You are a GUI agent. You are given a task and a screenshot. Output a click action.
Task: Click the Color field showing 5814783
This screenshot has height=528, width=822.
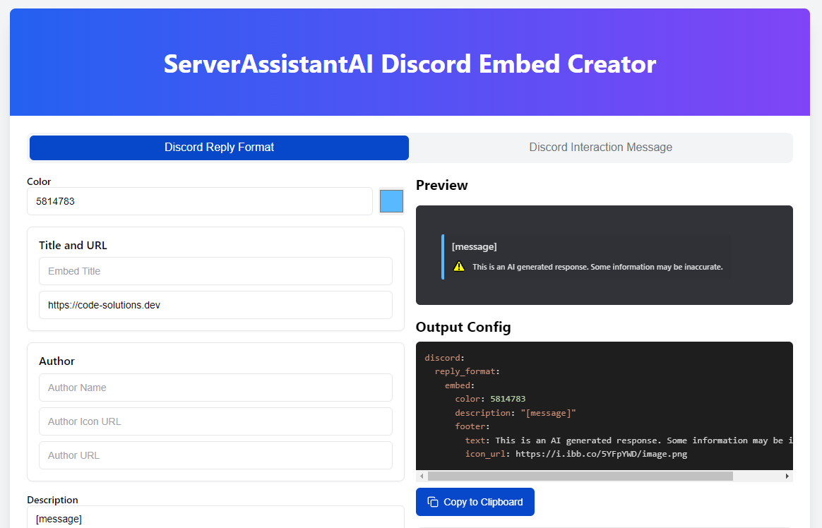pos(199,201)
